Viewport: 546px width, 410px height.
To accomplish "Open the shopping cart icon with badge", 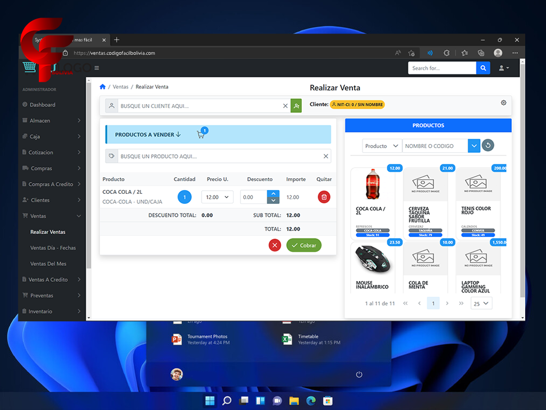I will coord(201,134).
